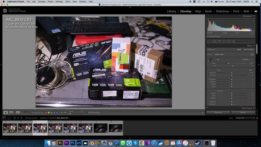Adjust the Temp slider handle
This screenshot has height=147, width=261.
[228, 64]
